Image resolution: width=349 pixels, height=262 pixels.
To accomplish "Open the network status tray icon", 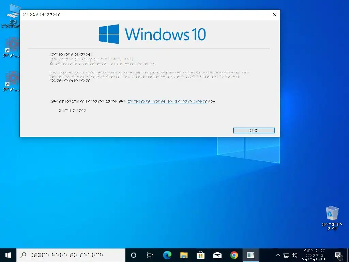I will point(286,255).
